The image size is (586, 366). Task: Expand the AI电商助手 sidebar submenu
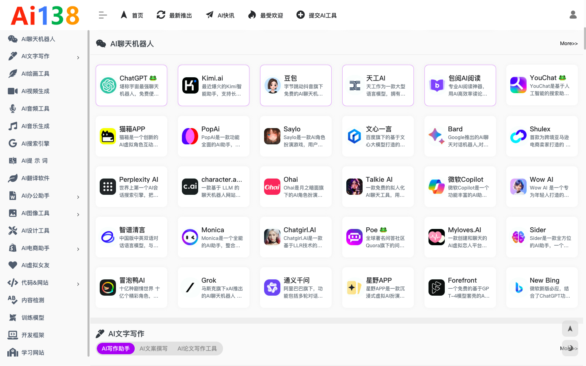[x=78, y=249]
